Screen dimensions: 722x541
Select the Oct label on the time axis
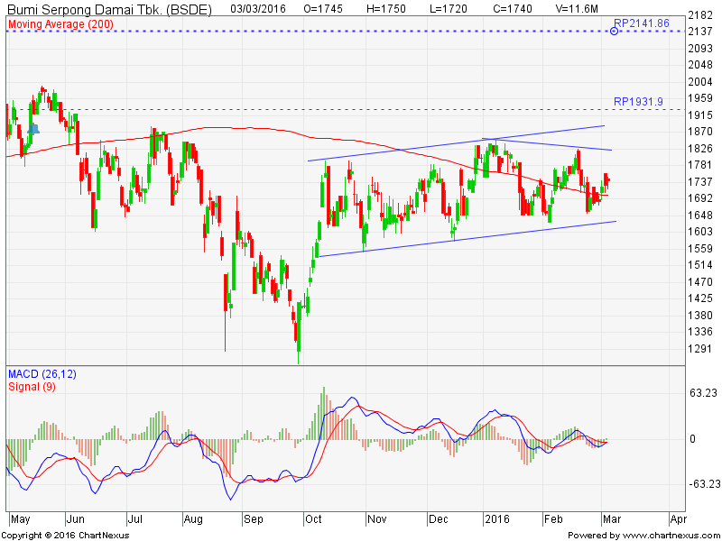(315, 520)
